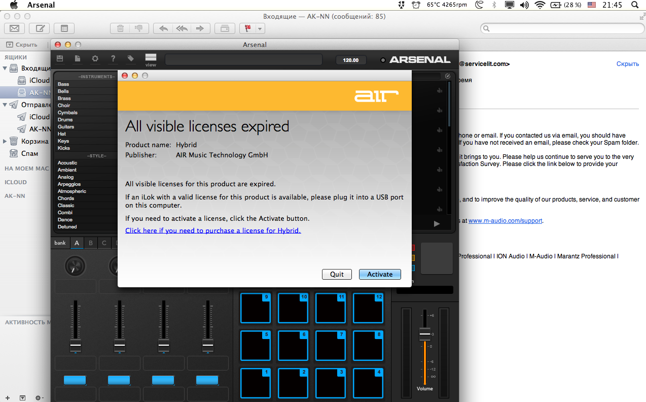The image size is (646, 402).
Task: Open the flag color dropdown arrow
Action: (260, 28)
